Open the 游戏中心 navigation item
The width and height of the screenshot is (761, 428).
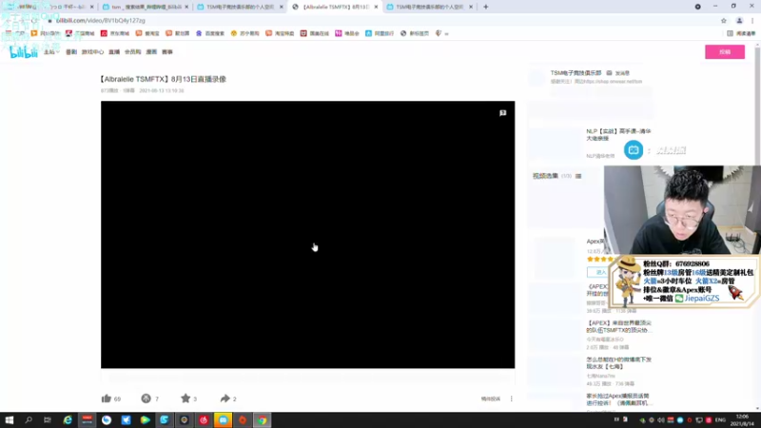pos(92,52)
